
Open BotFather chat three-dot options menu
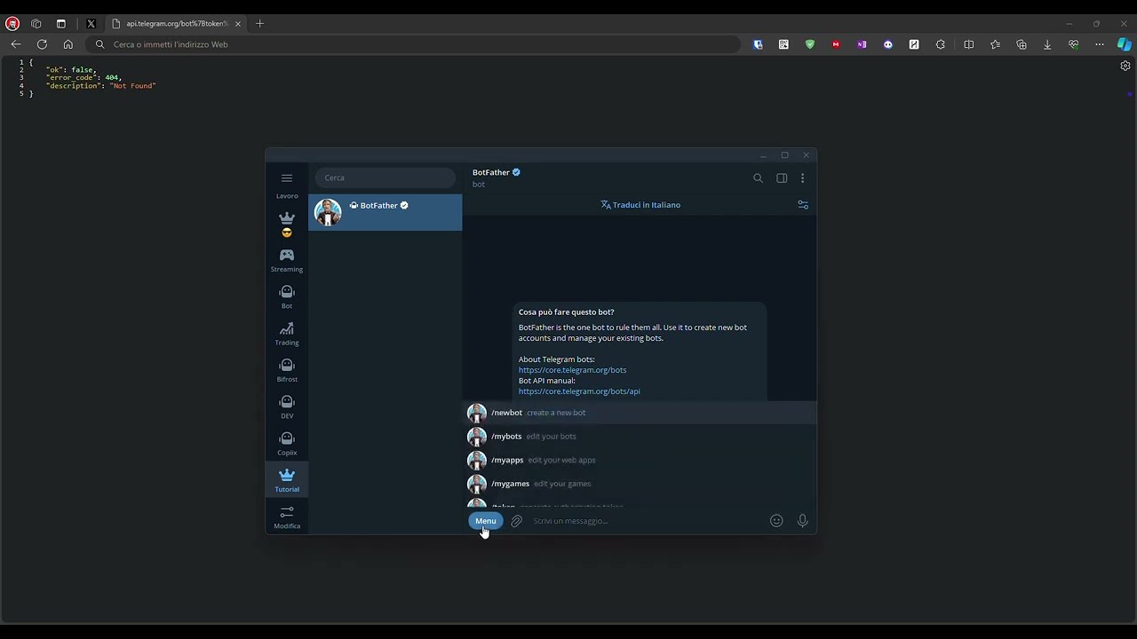[802, 178]
